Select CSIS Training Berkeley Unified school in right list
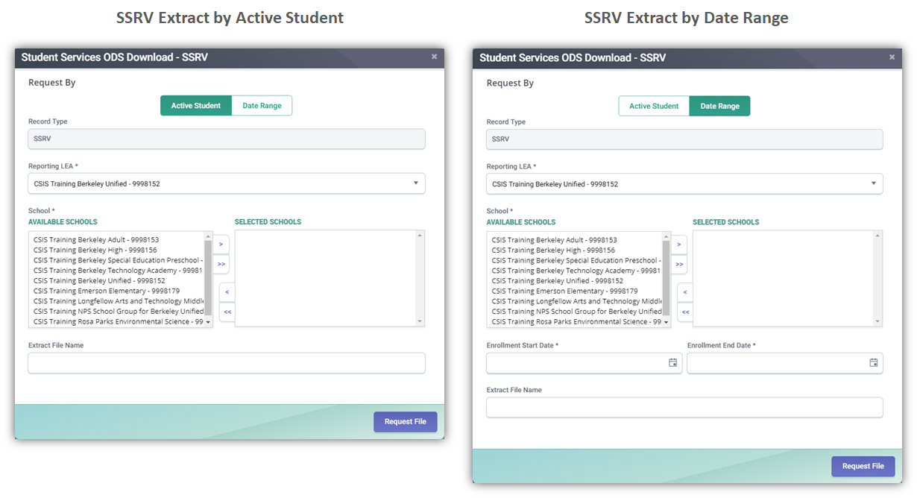Image resolution: width=917 pixels, height=498 pixels. tap(558, 281)
